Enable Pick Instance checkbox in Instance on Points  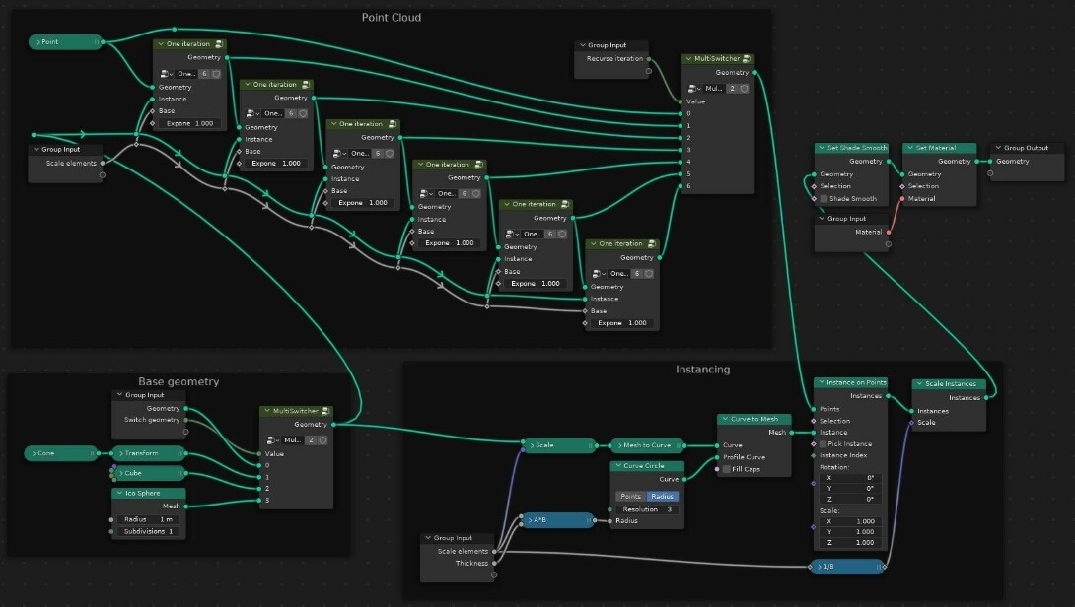[x=823, y=444]
